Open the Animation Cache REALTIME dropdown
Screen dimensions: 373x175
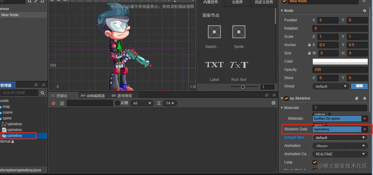(x=340, y=154)
